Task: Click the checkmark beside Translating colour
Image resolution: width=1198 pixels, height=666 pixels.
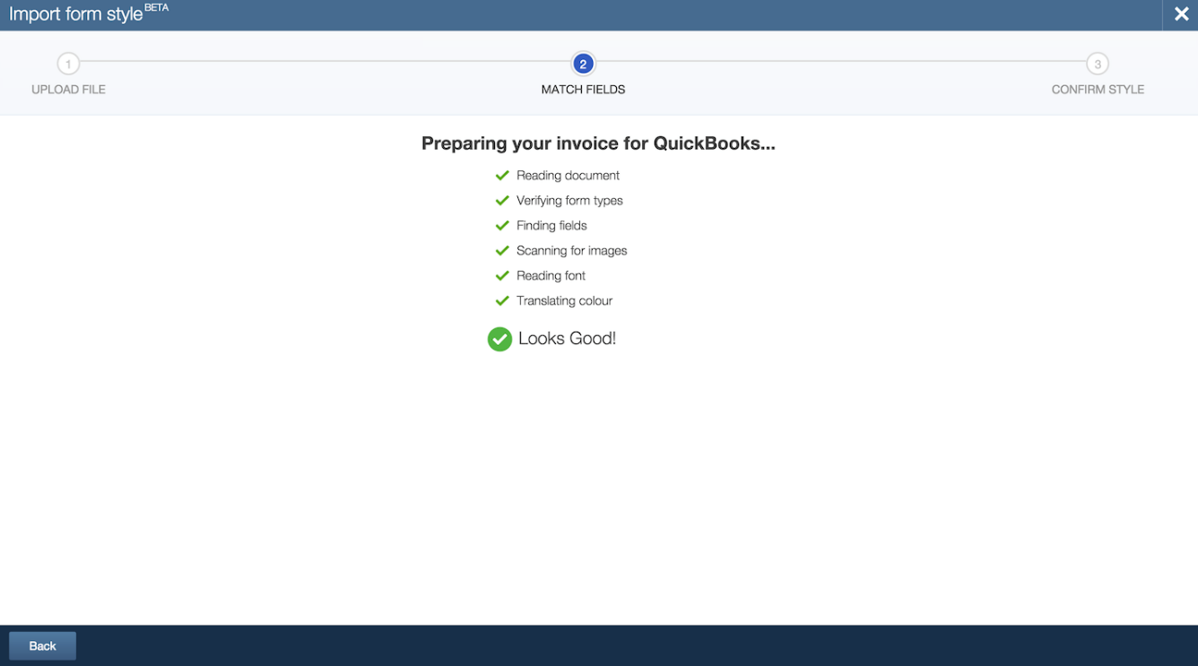Action: [502, 301]
